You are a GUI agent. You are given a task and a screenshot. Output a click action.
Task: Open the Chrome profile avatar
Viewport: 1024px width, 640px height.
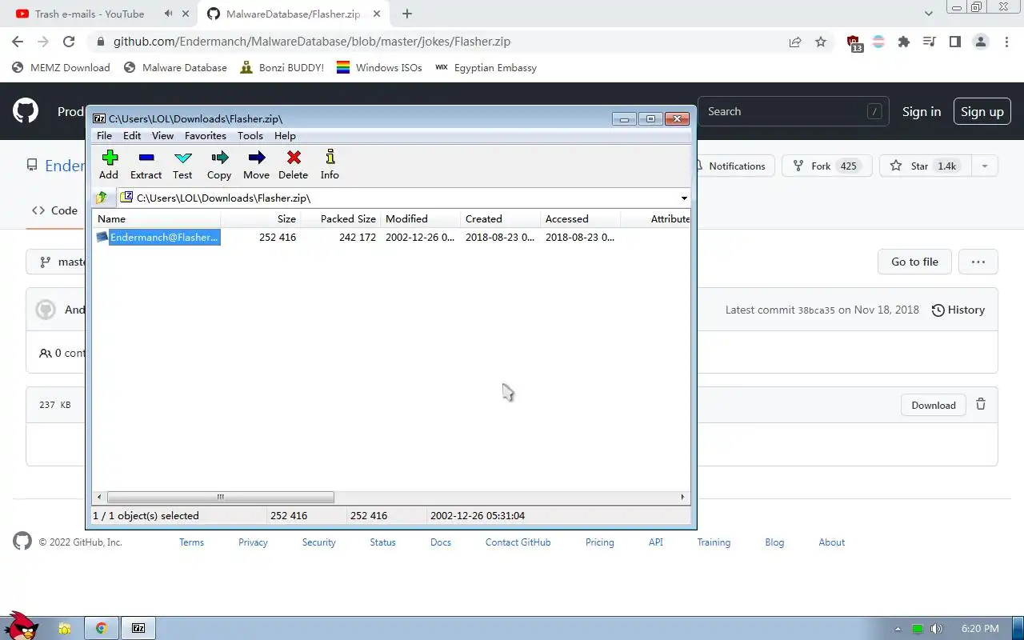(981, 42)
